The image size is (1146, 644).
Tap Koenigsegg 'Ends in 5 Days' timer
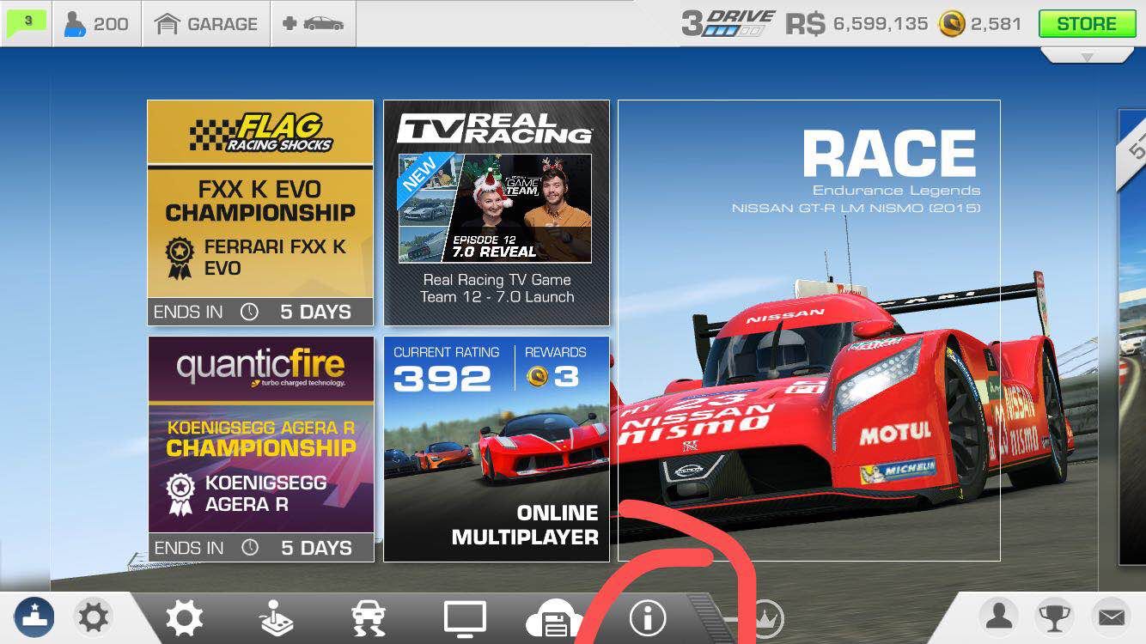coord(260,548)
